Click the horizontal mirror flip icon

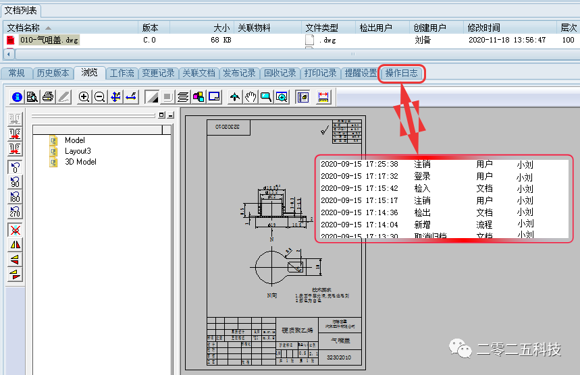click(x=15, y=245)
